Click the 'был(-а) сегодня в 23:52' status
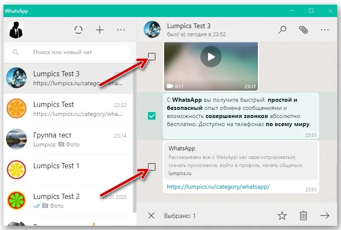 pos(196,34)
